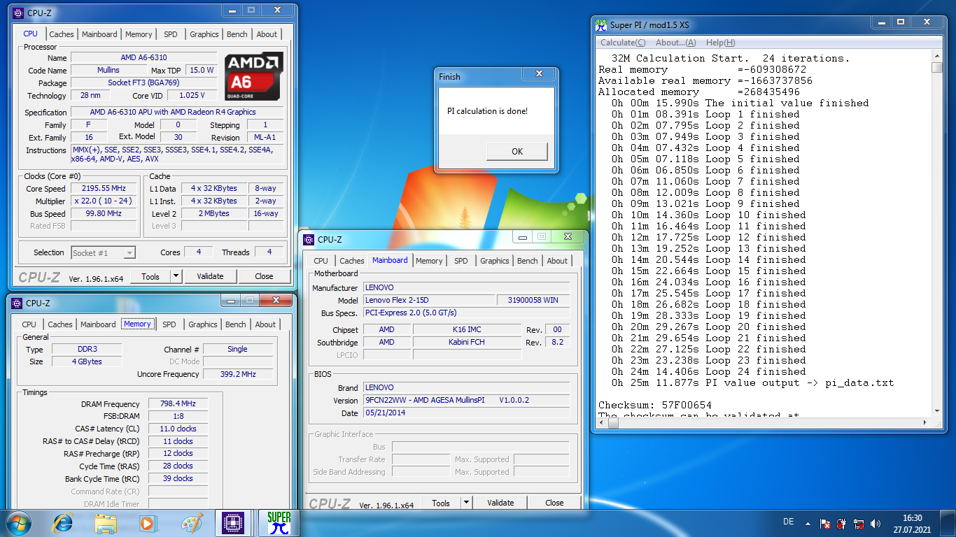Image resolution: width=956 pixels, height=537 pixels.
Task: Click the CPU-Z icon in the AMD A6-6310 window title bar
Action: tap(18, 13)
